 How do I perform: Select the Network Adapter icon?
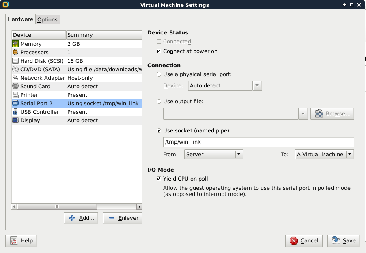[x=15, y=78]
